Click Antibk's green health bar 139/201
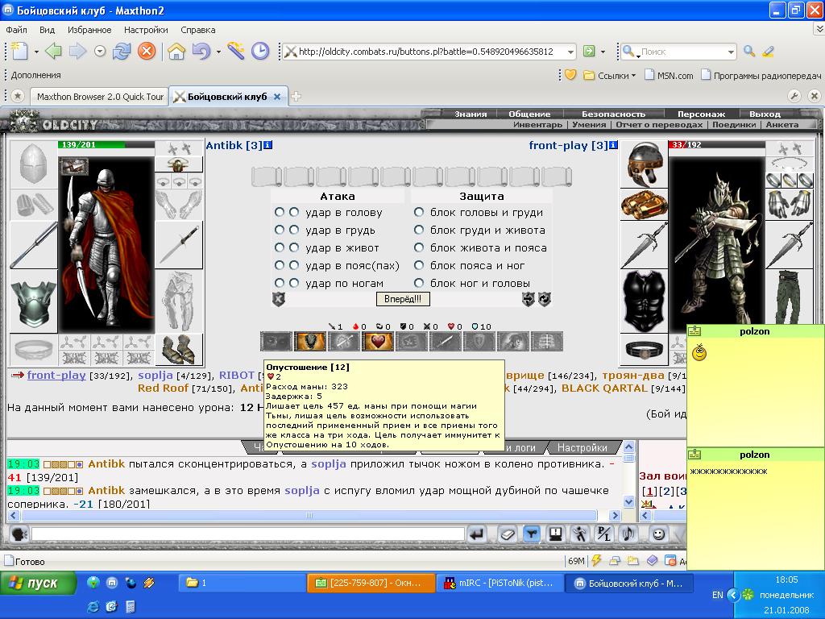The image size is (825, 619). (106, 144)
